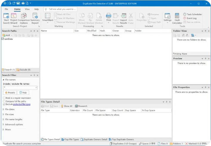Click the SmartMark icon
This screenshot has height=146, width=211.
(48, 16)
